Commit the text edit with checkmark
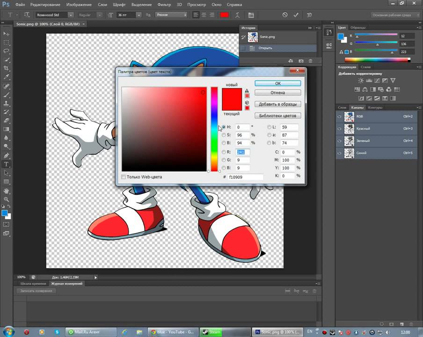Image resolution: width=423 pixels, height=337 pixels. click(x=296, y=15)
